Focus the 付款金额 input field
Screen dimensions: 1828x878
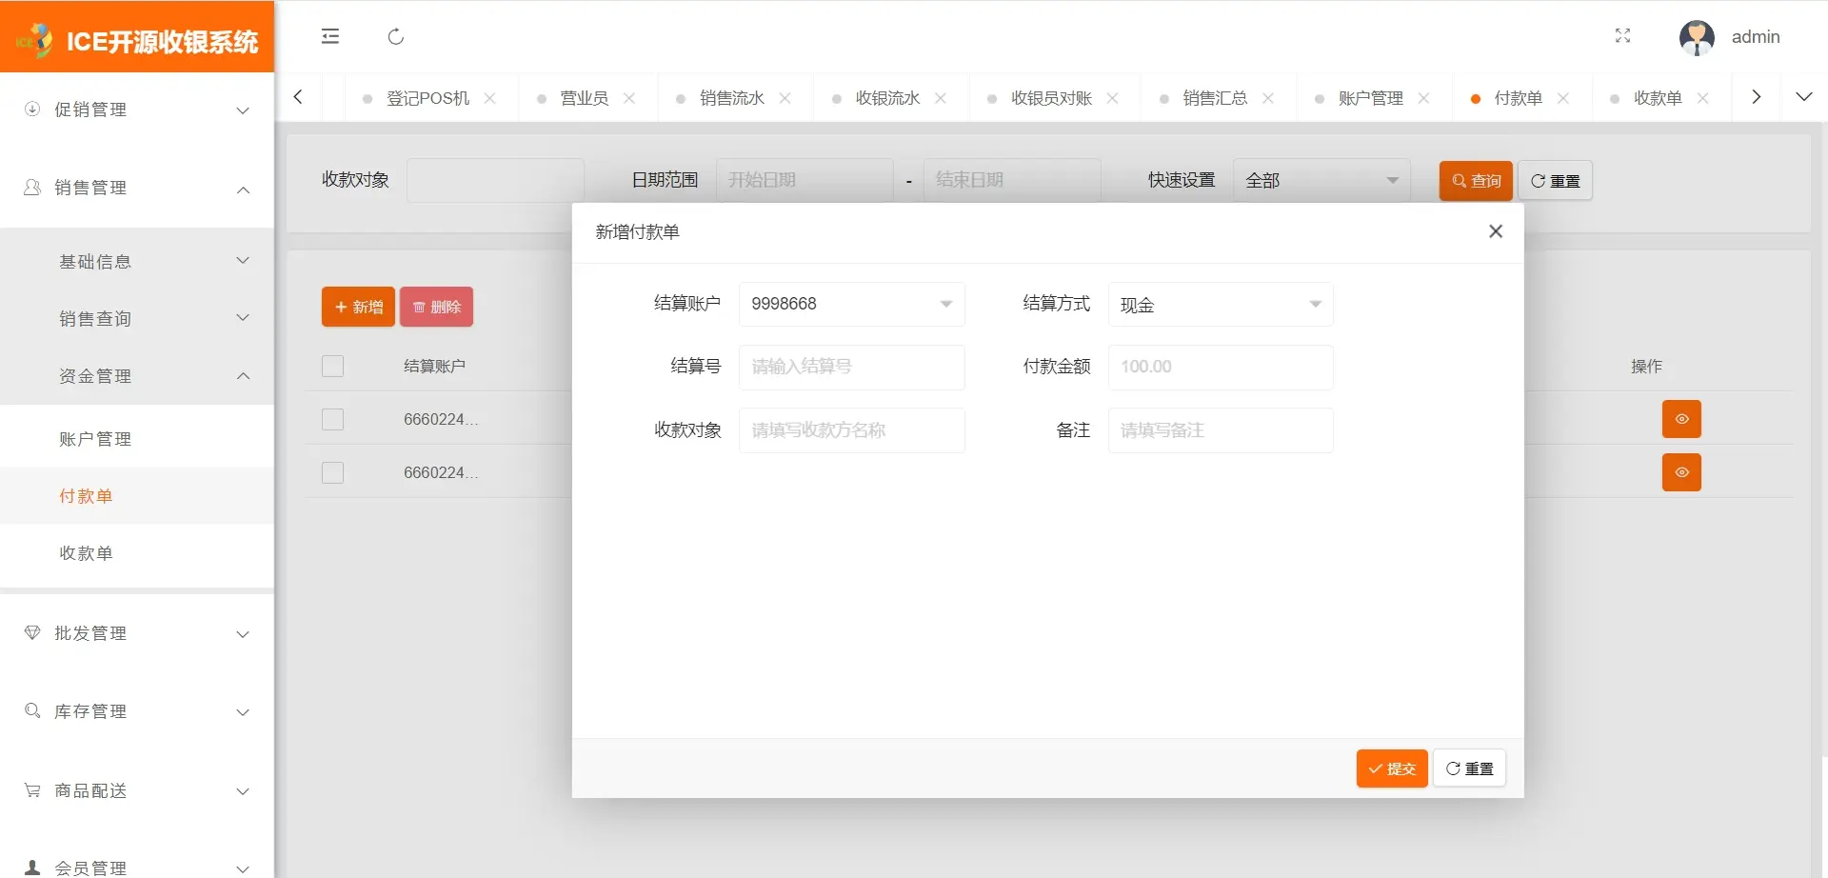coord(1221,367)
